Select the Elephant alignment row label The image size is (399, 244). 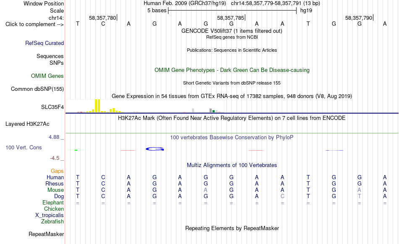53,203
